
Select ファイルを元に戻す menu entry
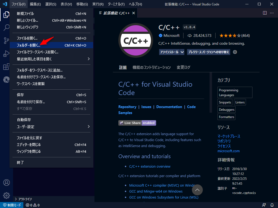click(51, 138)
